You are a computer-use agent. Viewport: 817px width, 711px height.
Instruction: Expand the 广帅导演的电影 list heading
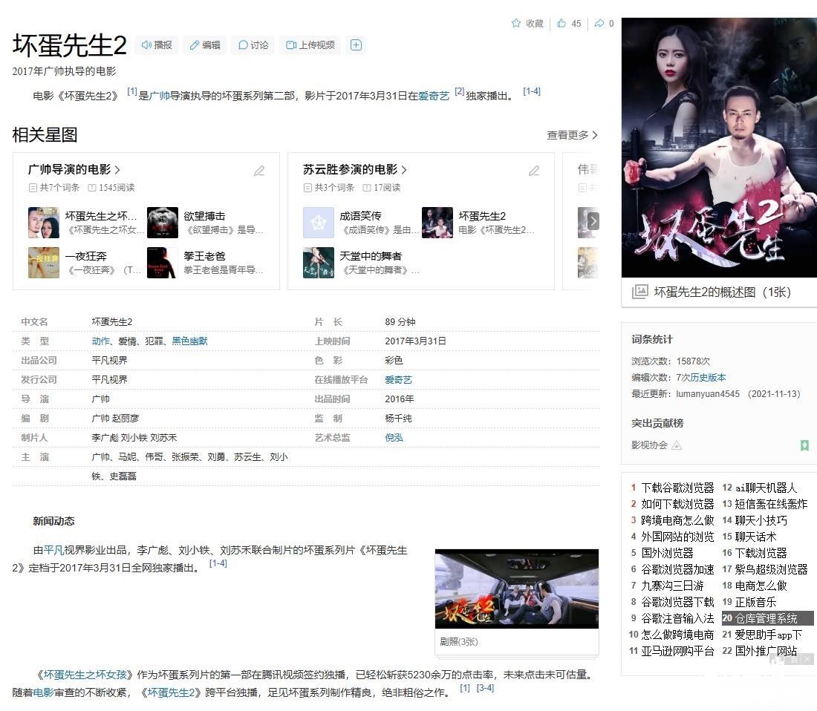pos(74,170)
